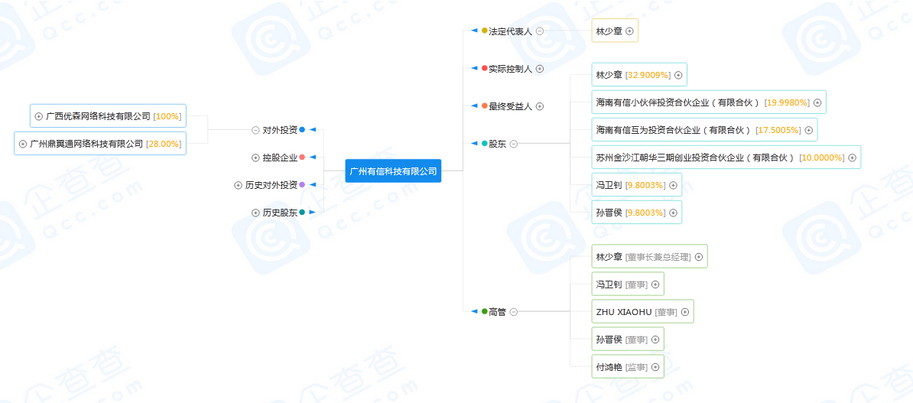Expand plus icon for shareholder 冯卫钊 9.8003%
Image resolution: width=913 pixels, height=403 pixels.
tap(673, 185)
